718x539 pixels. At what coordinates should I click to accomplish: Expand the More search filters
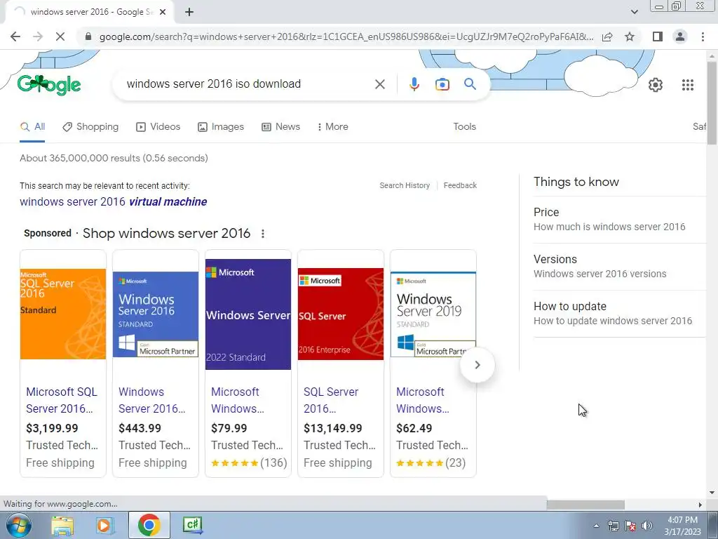coord(332,127)
